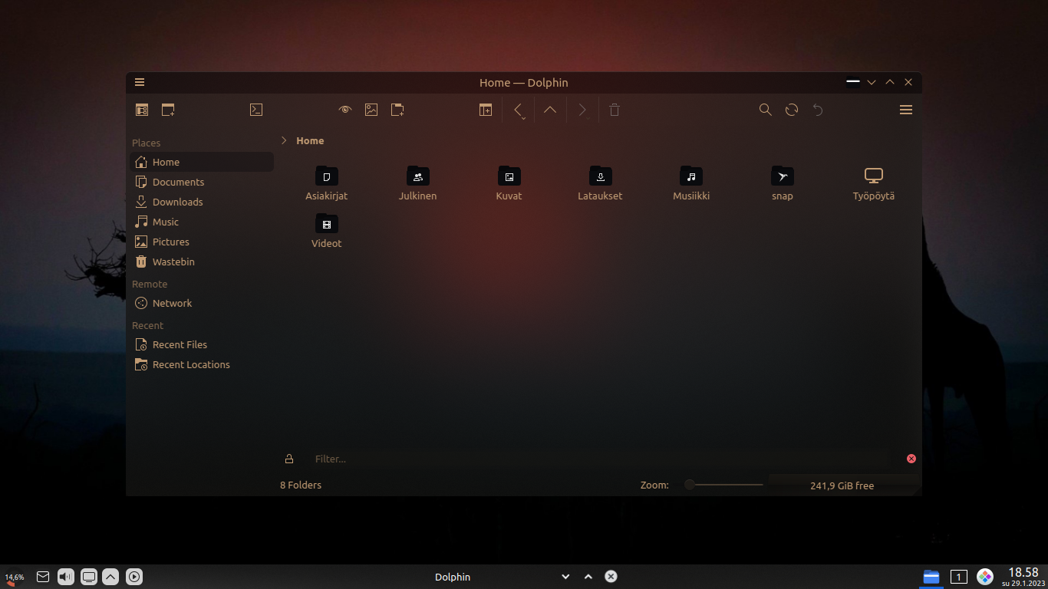Close Dolphin via panel X button
1048x589 pixels.
click(x=611, y=577)
